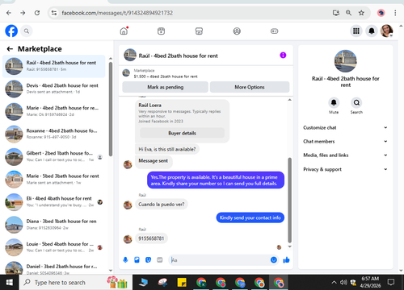Focus the Aa message input field
404x290 pixels.
pyautogui.click(x=220, y=260)
